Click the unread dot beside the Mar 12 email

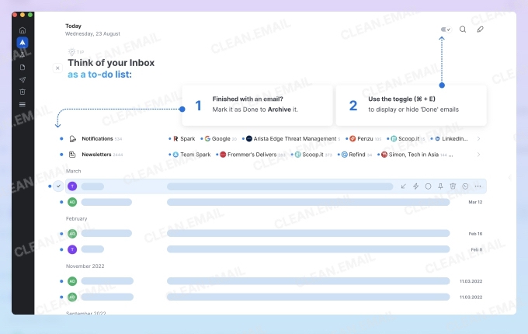tap(61, 202)
